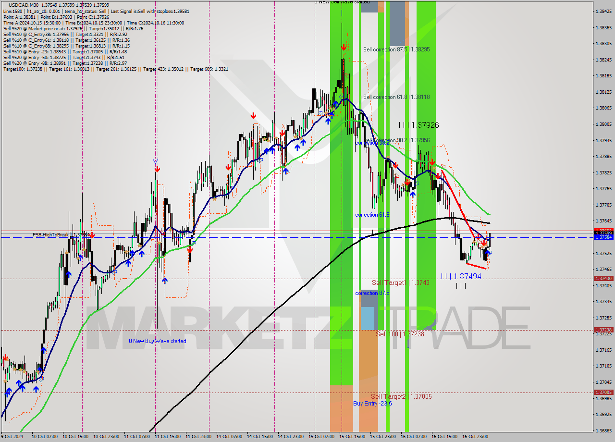Viewport: 615px width, 442px height.
Task: Click the 'Target100: 1.37238' targets info line
Action: coord(116,69)
